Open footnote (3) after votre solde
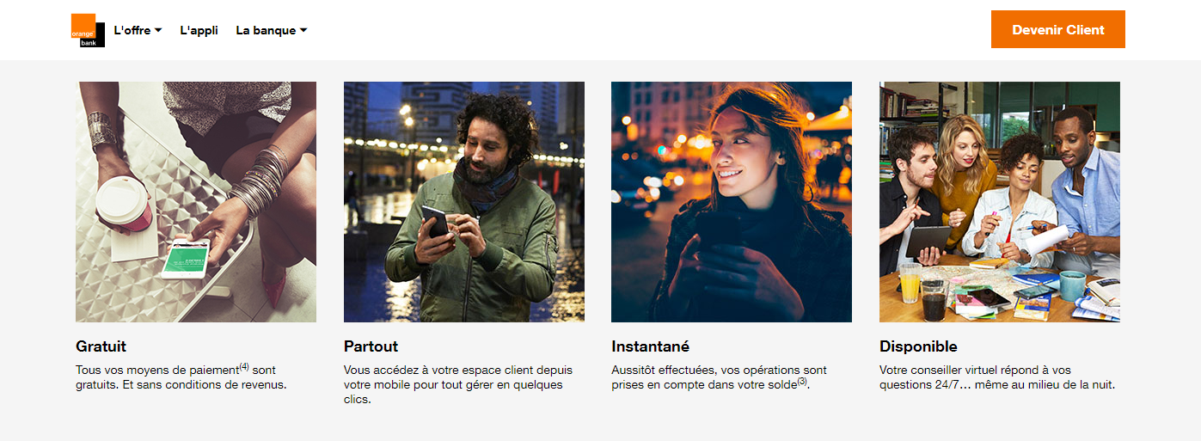1201x441 pixels. point(802,382)
